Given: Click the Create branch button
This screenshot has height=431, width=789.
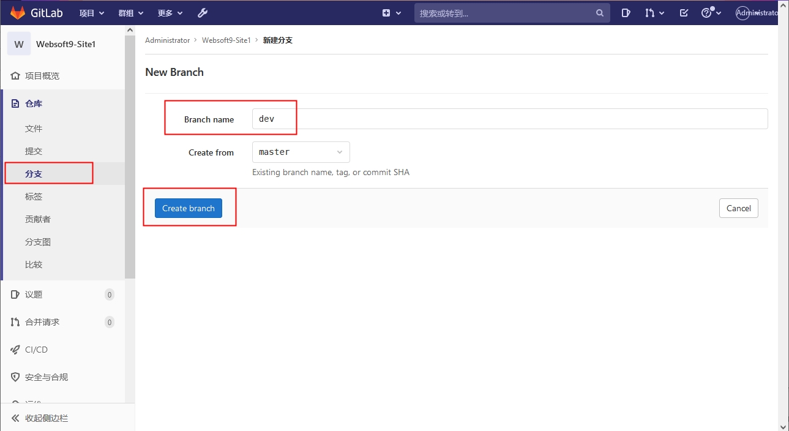Looking at the screenshot, I should coord(188,208).
